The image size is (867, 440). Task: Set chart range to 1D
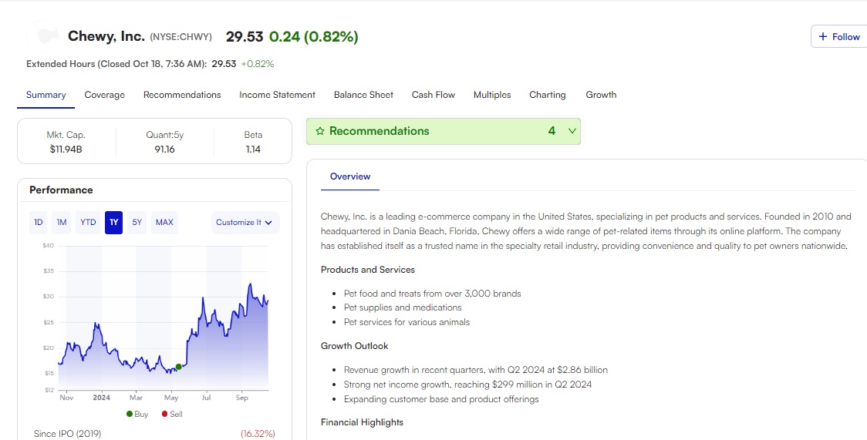tap(38, 223)
